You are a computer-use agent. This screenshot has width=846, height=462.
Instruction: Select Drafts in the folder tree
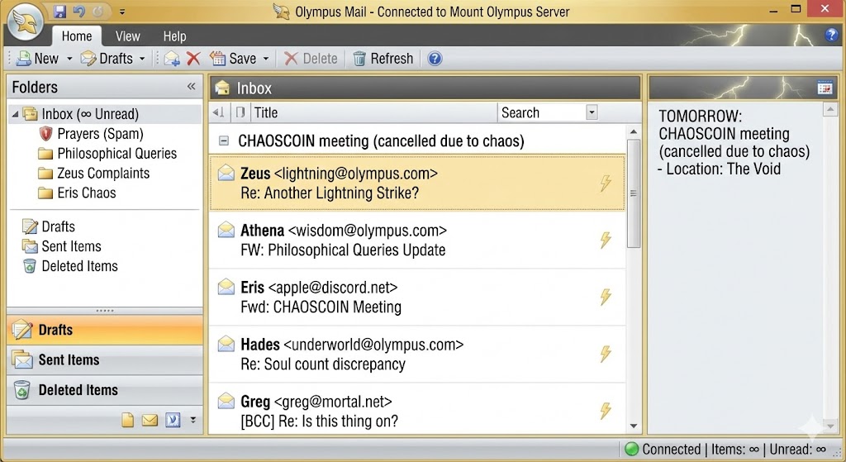pos(49,226)
